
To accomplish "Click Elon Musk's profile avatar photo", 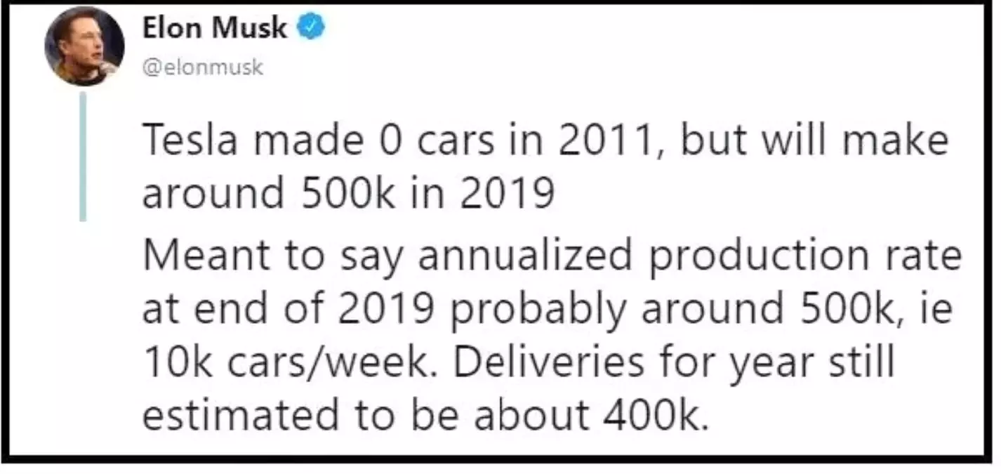I will 84,46.
